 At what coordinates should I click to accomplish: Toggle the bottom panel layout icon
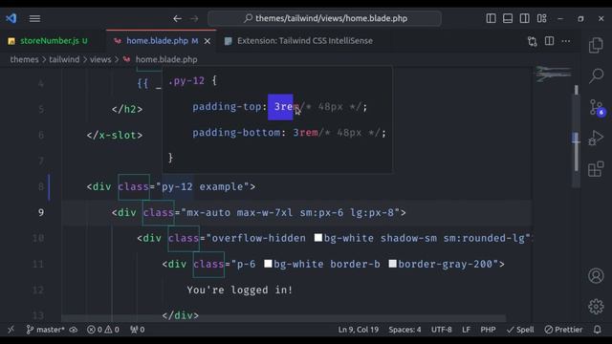point(508,18)
